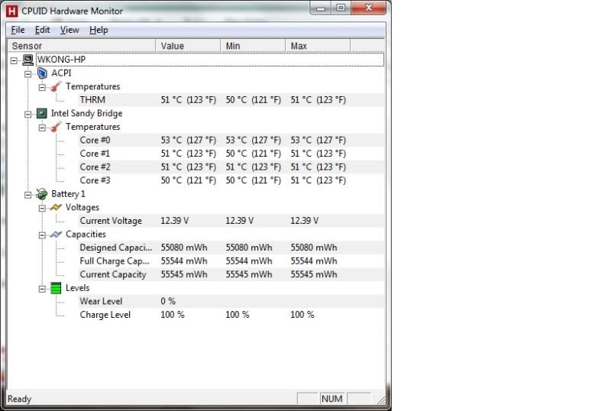Click the Intel Sandy Bridge processor icon
This screenshot has height=411, width=611.
pyautogui.click(x=42, y=113)
